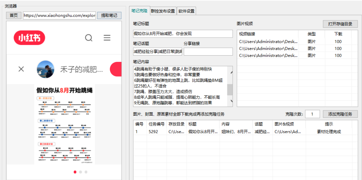Click 打开存储目录 button
362x180 pixels.
(340, 24)
